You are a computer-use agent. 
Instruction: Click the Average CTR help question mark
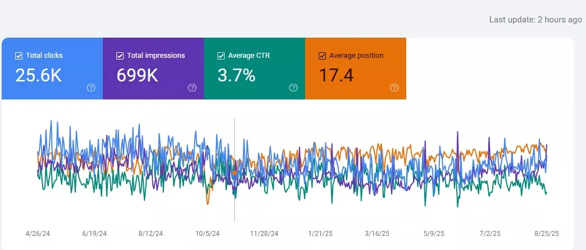pos(293,88)
